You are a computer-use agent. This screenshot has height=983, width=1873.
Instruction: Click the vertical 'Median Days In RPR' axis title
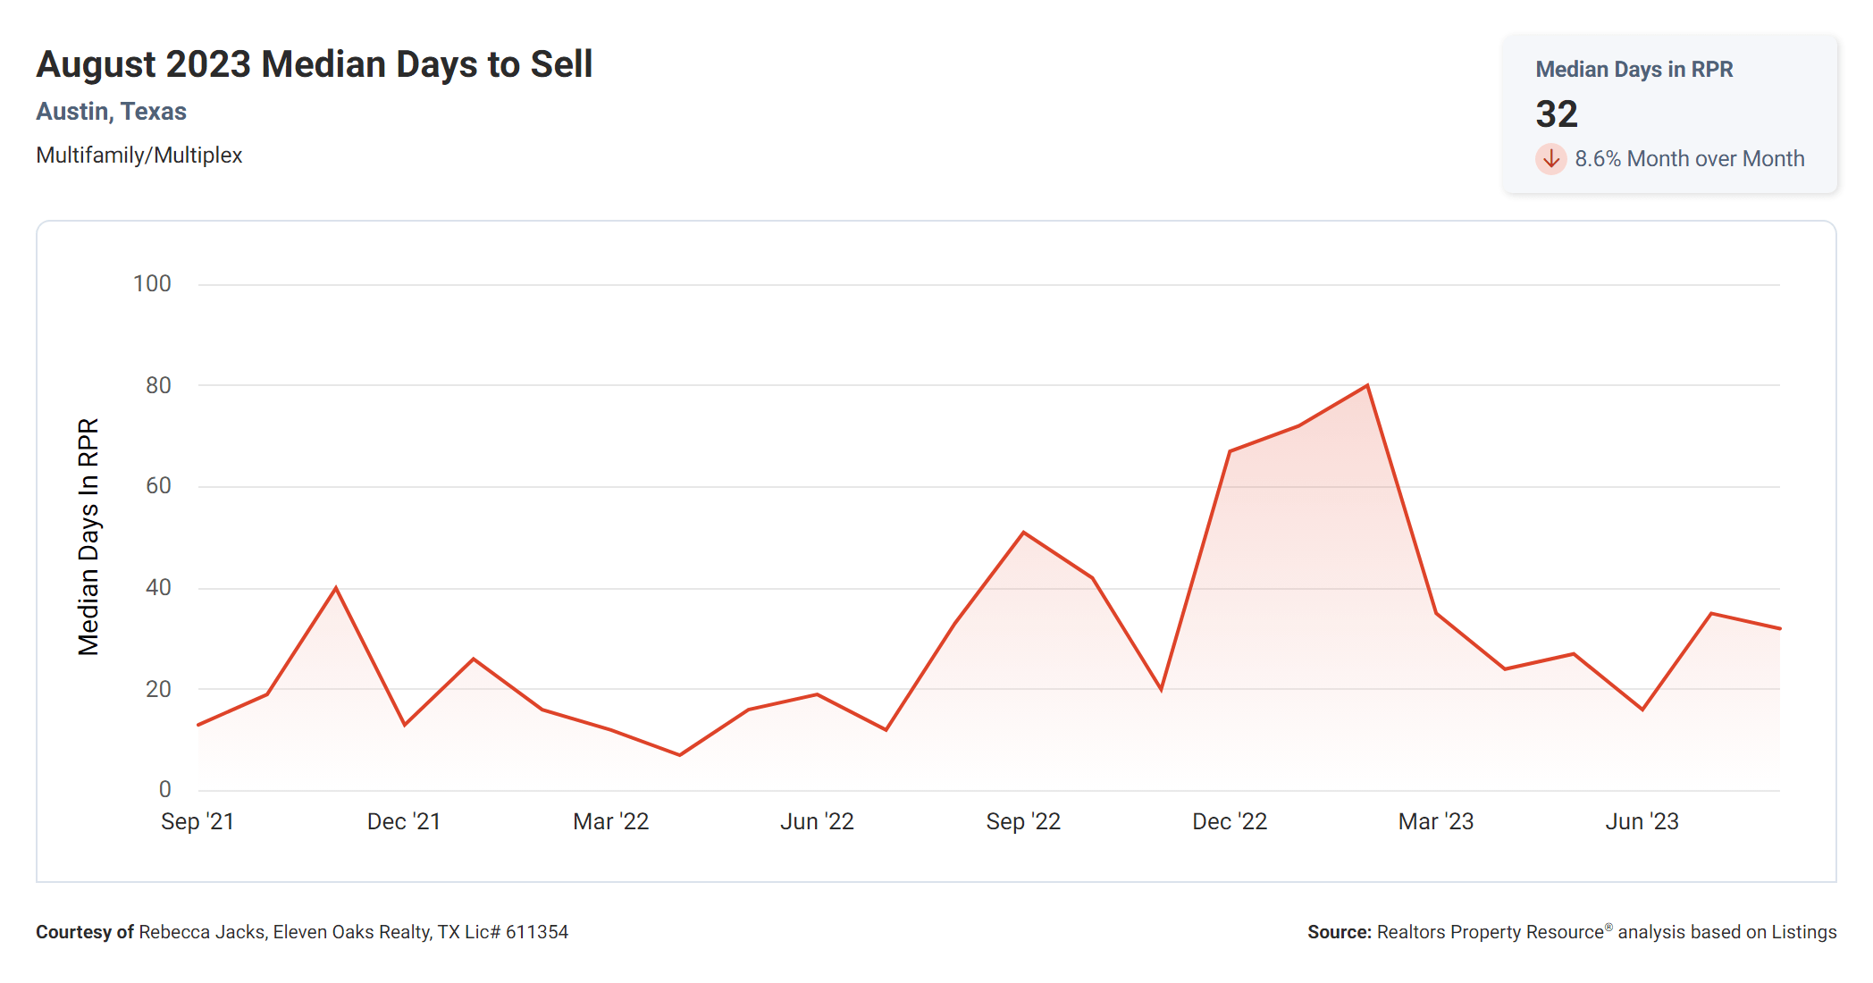coord(88,536)
